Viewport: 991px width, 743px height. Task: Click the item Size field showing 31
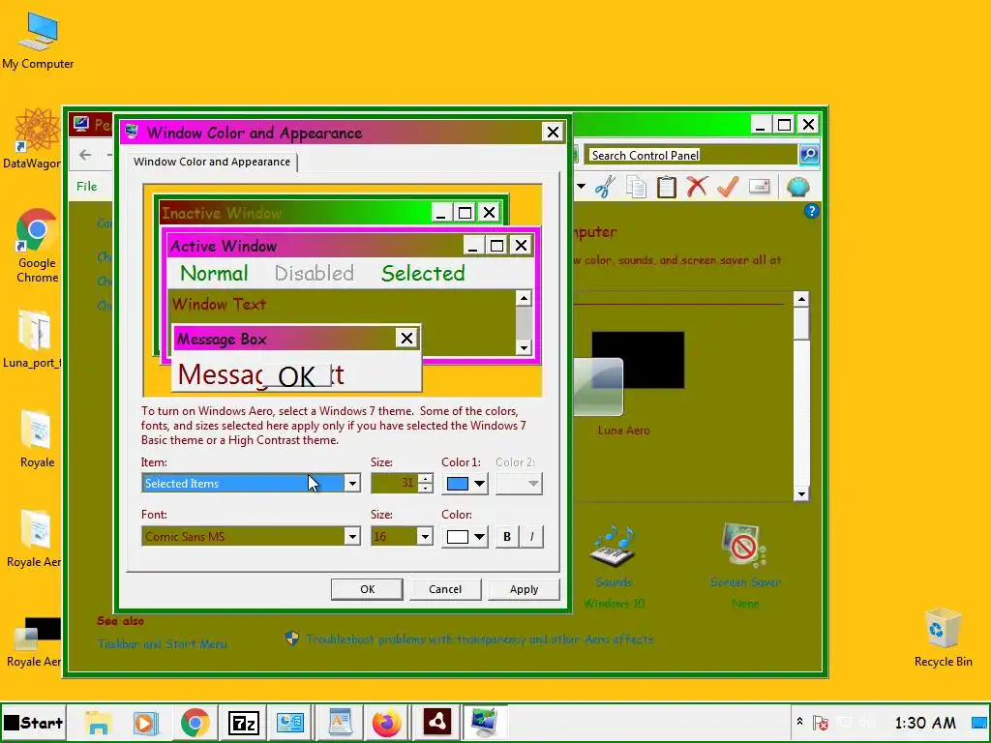click(395, 484)
